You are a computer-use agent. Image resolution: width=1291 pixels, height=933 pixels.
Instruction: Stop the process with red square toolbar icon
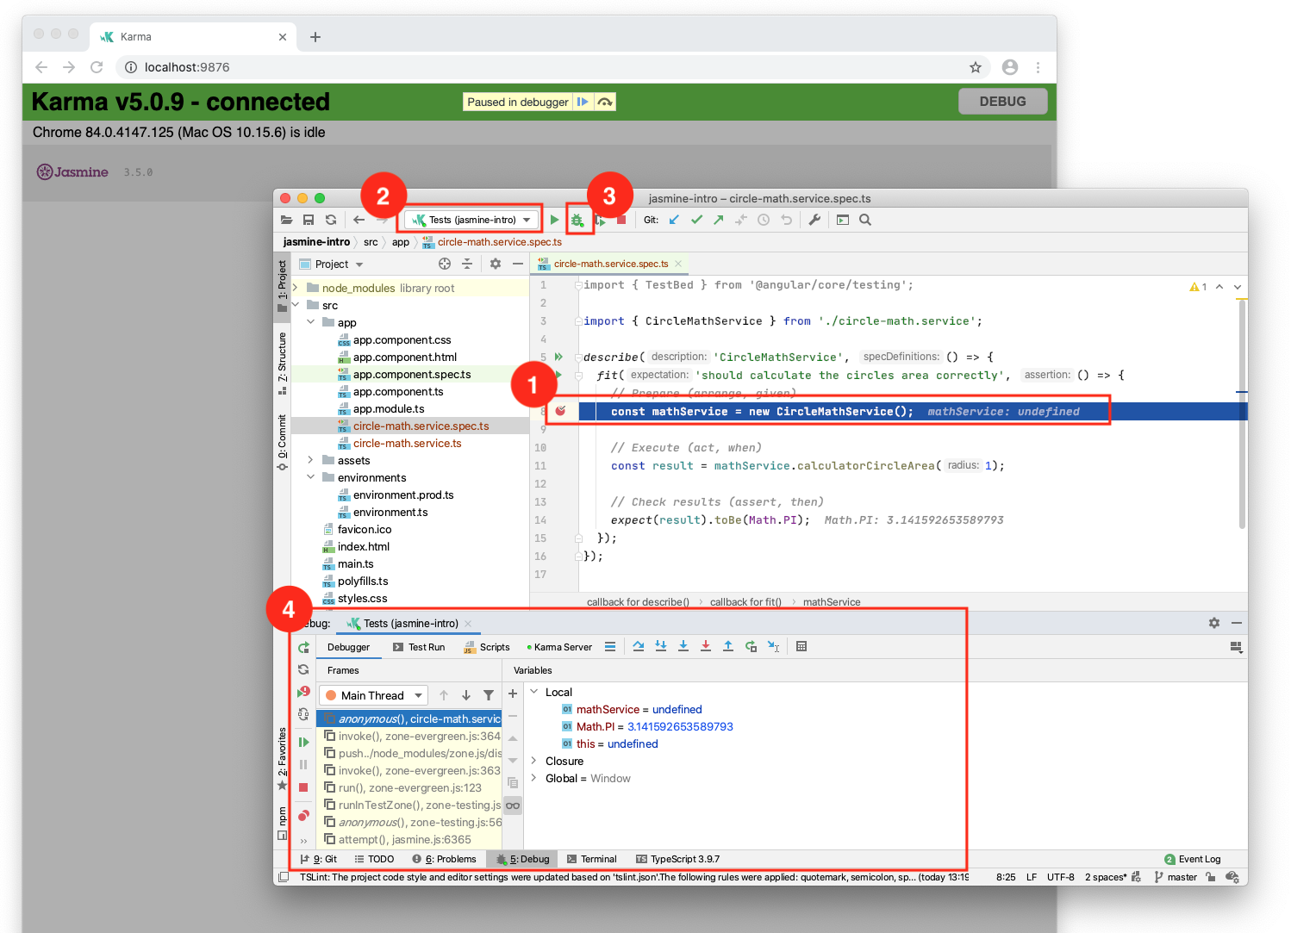pyautogui.click(x=621, y=220)
